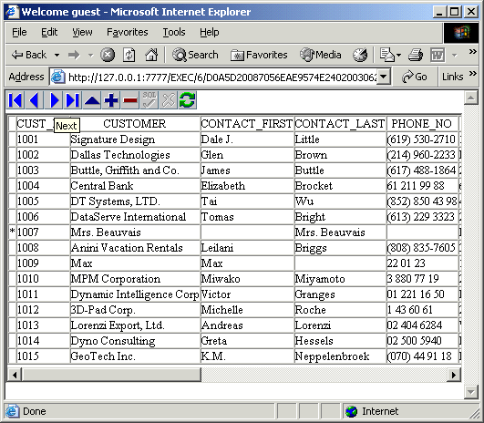Go to the Home page icon
Image resolution: width=484 pixels, height=423 pixels.
151,55
